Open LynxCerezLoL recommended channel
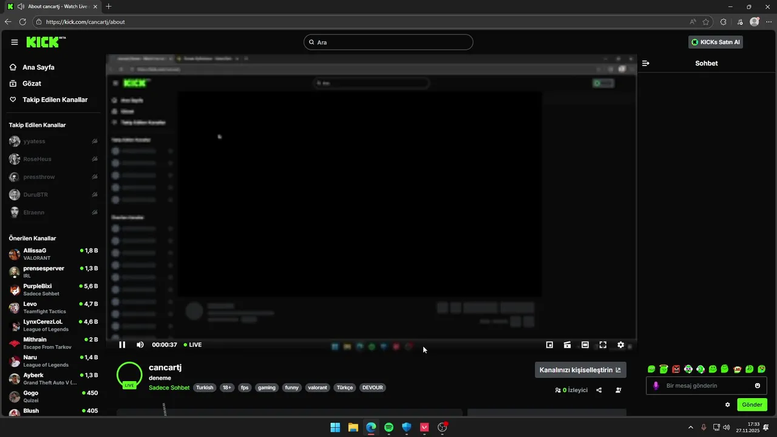The height and width of the screenshot is (437, 777). [x=53, y=325]
